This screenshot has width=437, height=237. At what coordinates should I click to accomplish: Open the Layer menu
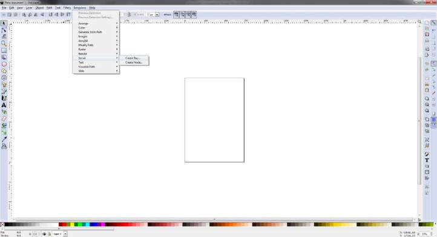pos(29,8)
